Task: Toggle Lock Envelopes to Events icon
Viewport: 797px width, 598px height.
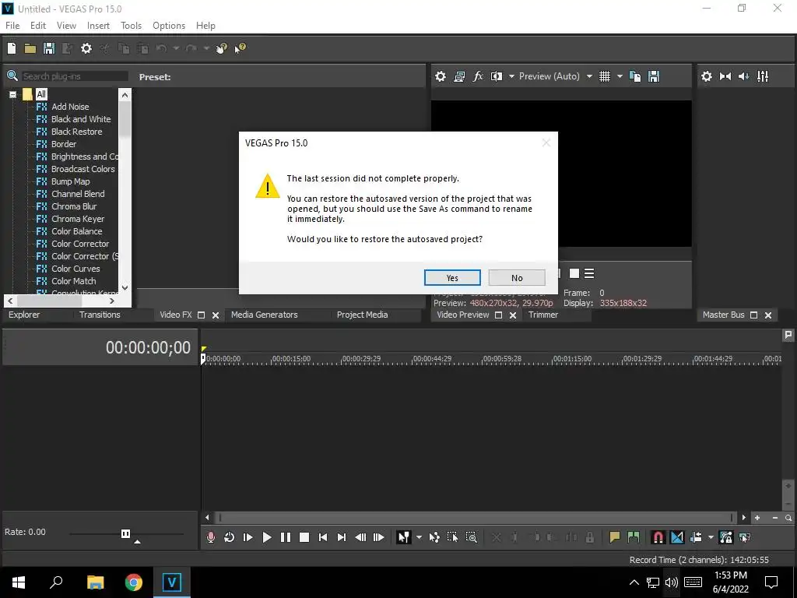Action: [726, 537]
